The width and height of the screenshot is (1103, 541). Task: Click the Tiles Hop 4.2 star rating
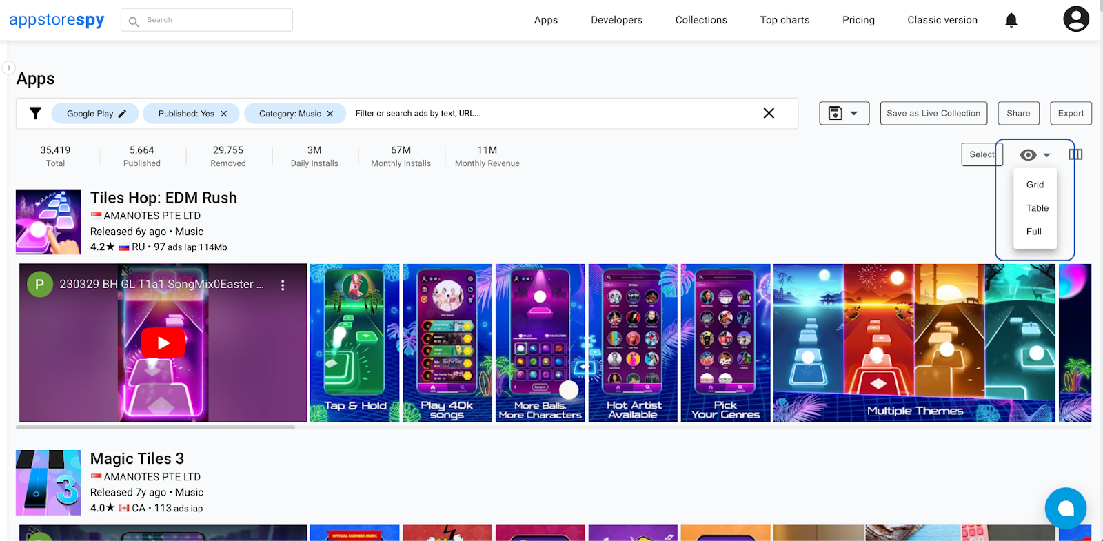pyautogui.click(x=103, y=247)
